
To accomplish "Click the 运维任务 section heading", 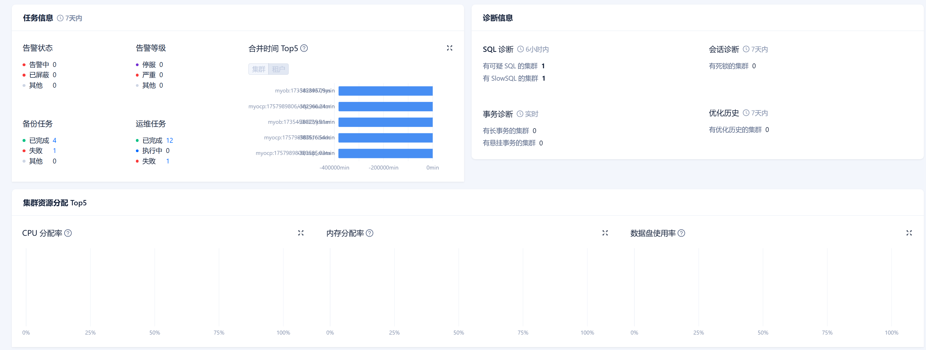I will 151,124.
